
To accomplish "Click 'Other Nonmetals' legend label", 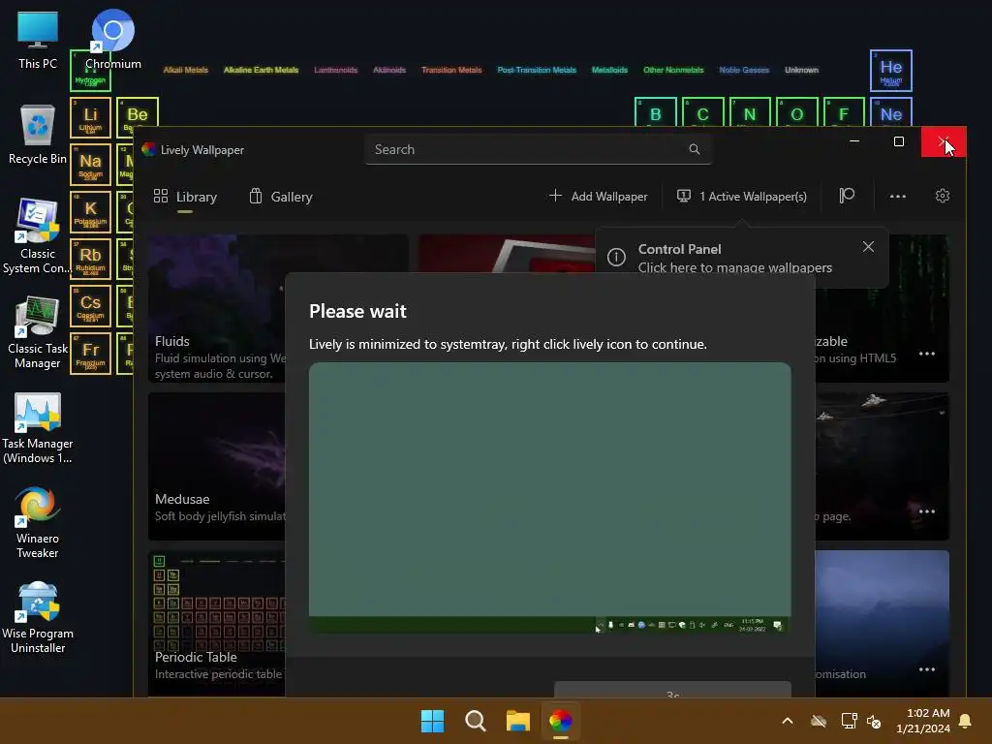I will point(673,70).
